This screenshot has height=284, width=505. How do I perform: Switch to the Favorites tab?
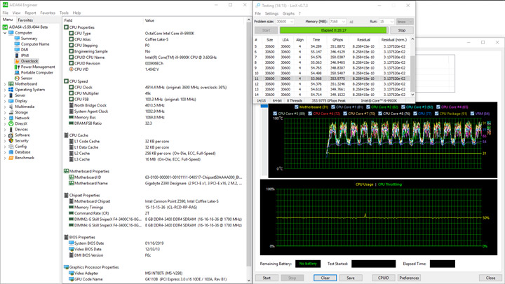(x=25, y=20)
